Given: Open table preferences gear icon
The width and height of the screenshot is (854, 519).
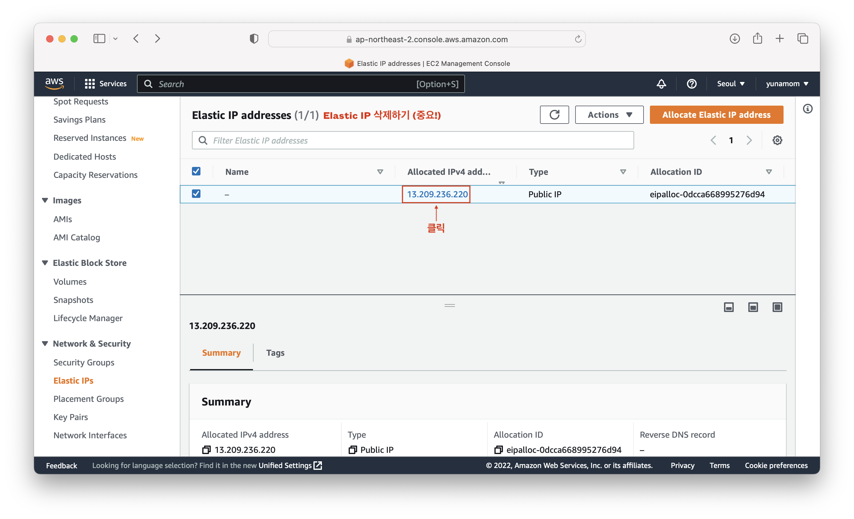Looking at the screenshot, I should click(x=777, y=140).
